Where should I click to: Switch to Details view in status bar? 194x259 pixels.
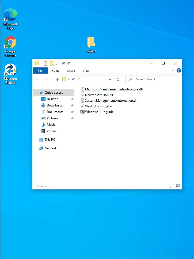[x=172, y=186]
